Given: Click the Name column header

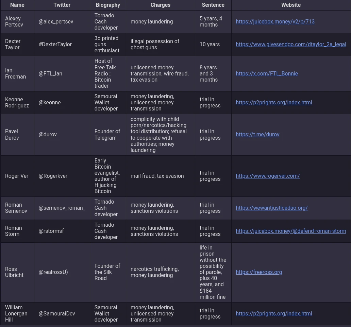Looking at the screenshot, I should [17, 5].
